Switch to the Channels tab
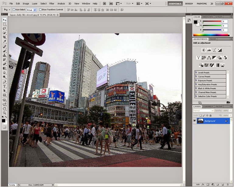This screenshot has height=187, width=234. click(x=208, y=107)
